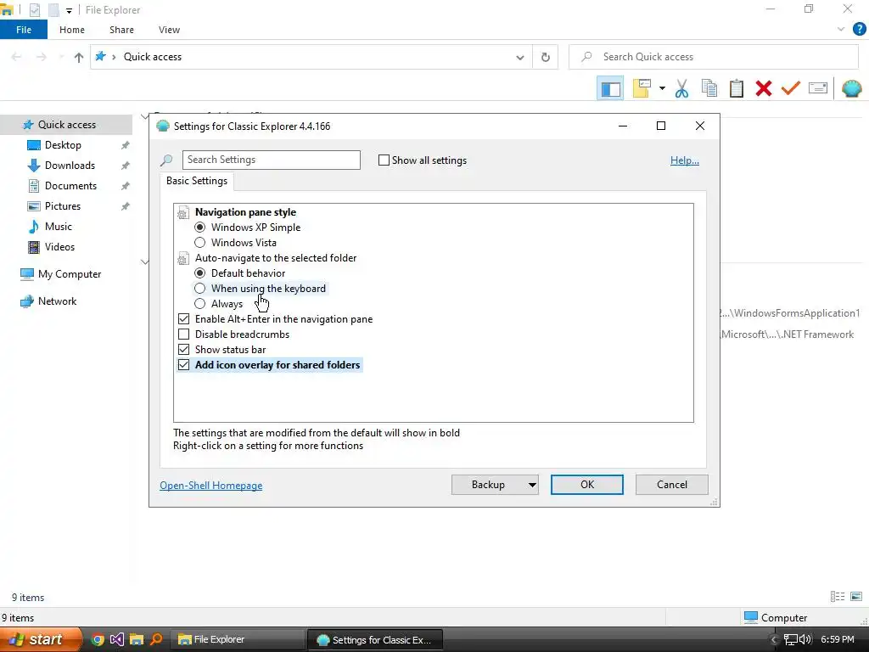
Task: Open the folder icon in quick launch
Action: point(137,639)
